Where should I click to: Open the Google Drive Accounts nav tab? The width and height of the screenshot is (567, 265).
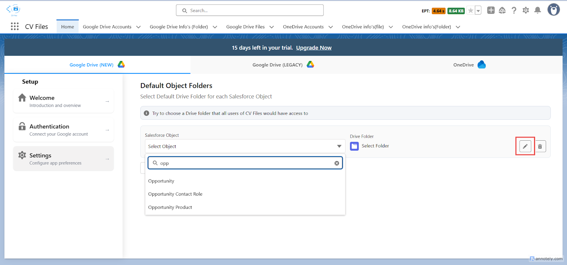pos(107,27)
